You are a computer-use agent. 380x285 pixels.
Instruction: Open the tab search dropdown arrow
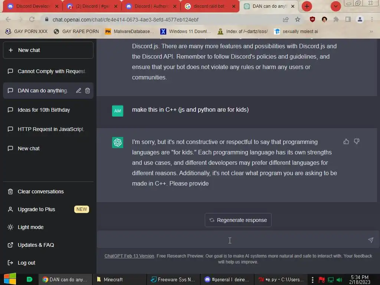coord(335,6)
